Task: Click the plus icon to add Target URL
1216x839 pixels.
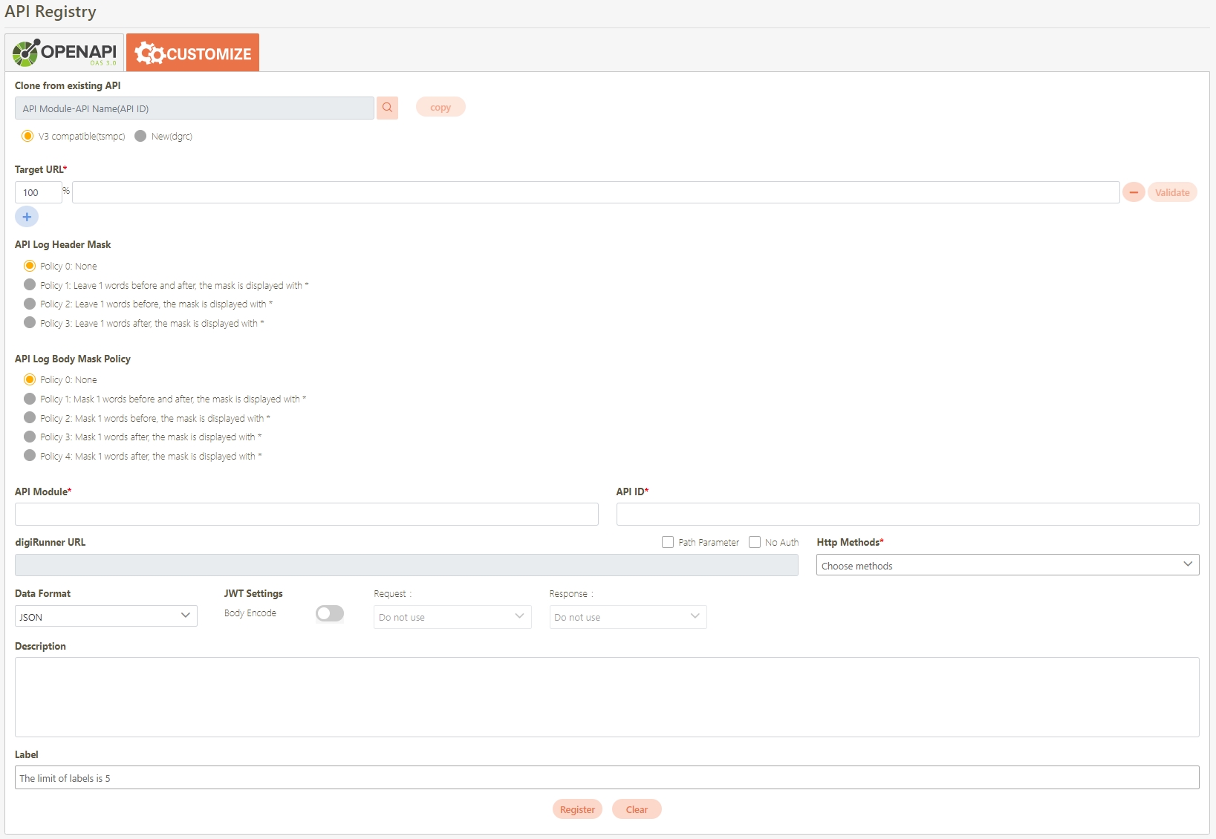Action: pos(27,217)
